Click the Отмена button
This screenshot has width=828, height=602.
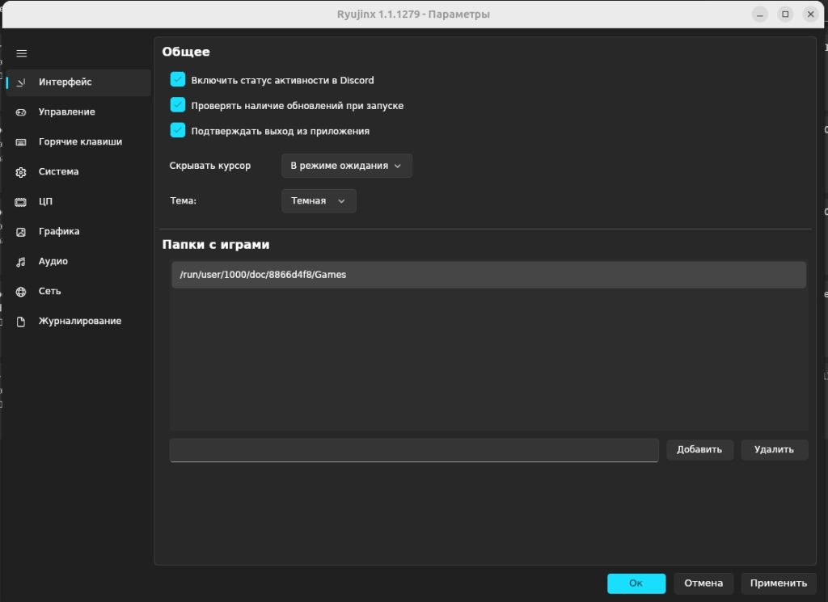point(703,583)
